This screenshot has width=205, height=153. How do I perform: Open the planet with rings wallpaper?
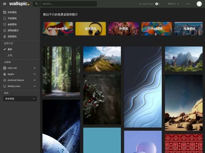point(61,126)
